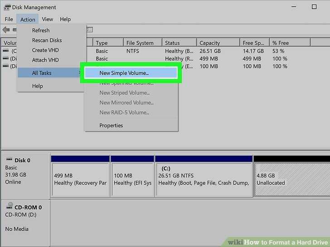Select New Simple Volume...

[x=131, y=73]
